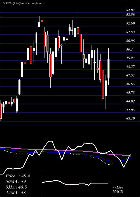Click the Price : 49.4 readout
Screen dimensions: 140x197
pos(18,176)
